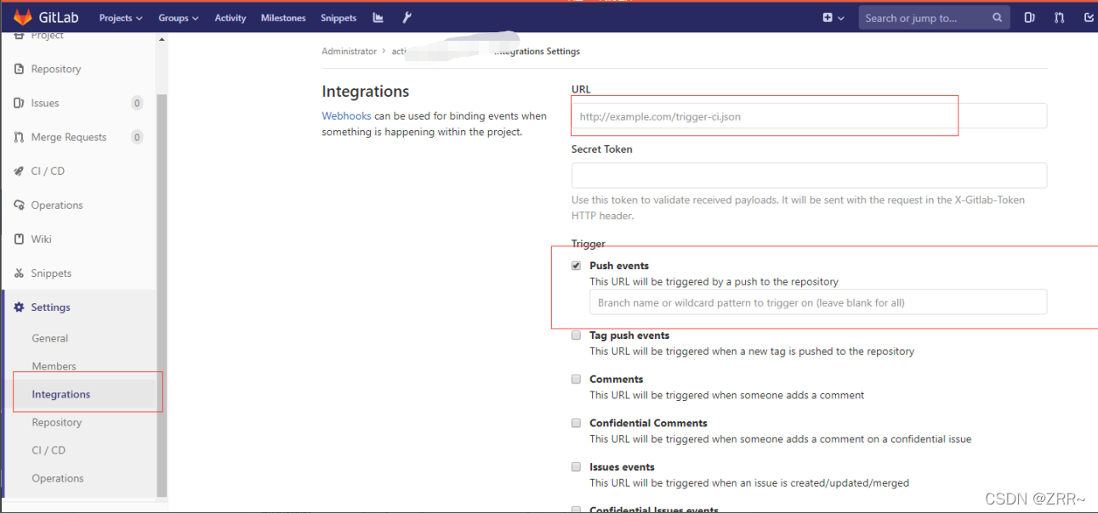Select Integrations settings submenu

[x=61, y=394]
